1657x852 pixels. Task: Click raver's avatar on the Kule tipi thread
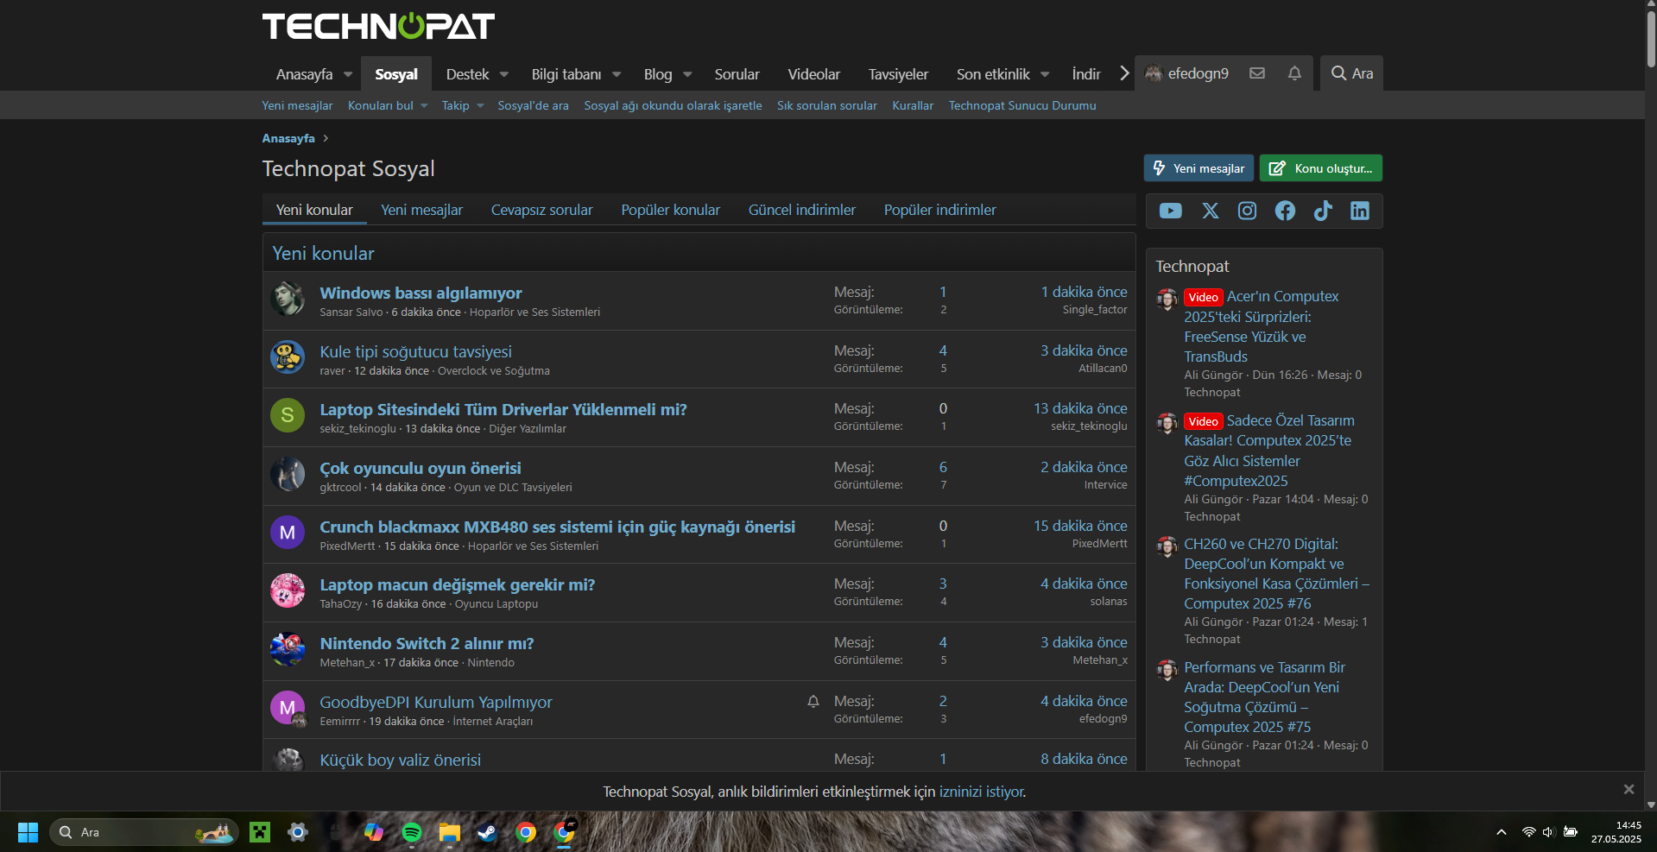click(288, 357)
